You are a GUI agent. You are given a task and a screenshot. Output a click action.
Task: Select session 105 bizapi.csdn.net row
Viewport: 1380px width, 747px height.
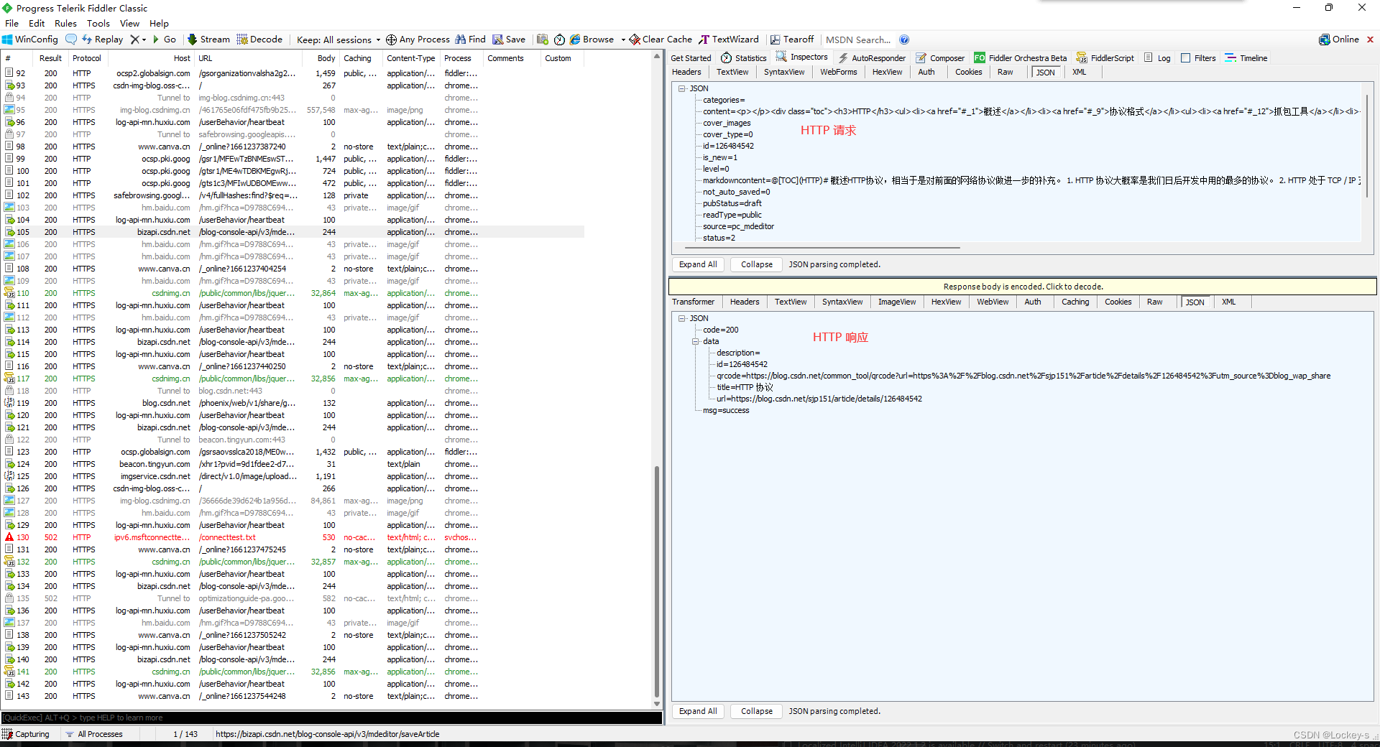pyautogui.click(x=293, y=232)
